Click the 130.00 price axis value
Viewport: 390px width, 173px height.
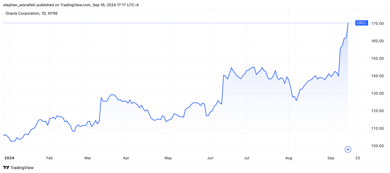[x=378, y=93]
